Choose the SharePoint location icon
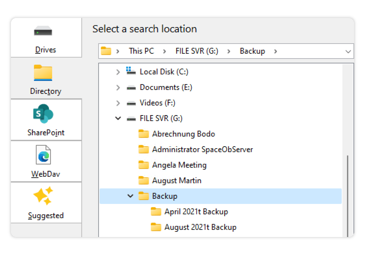The height and width of the screenshot is (255, 365). [x=43, y=114]
